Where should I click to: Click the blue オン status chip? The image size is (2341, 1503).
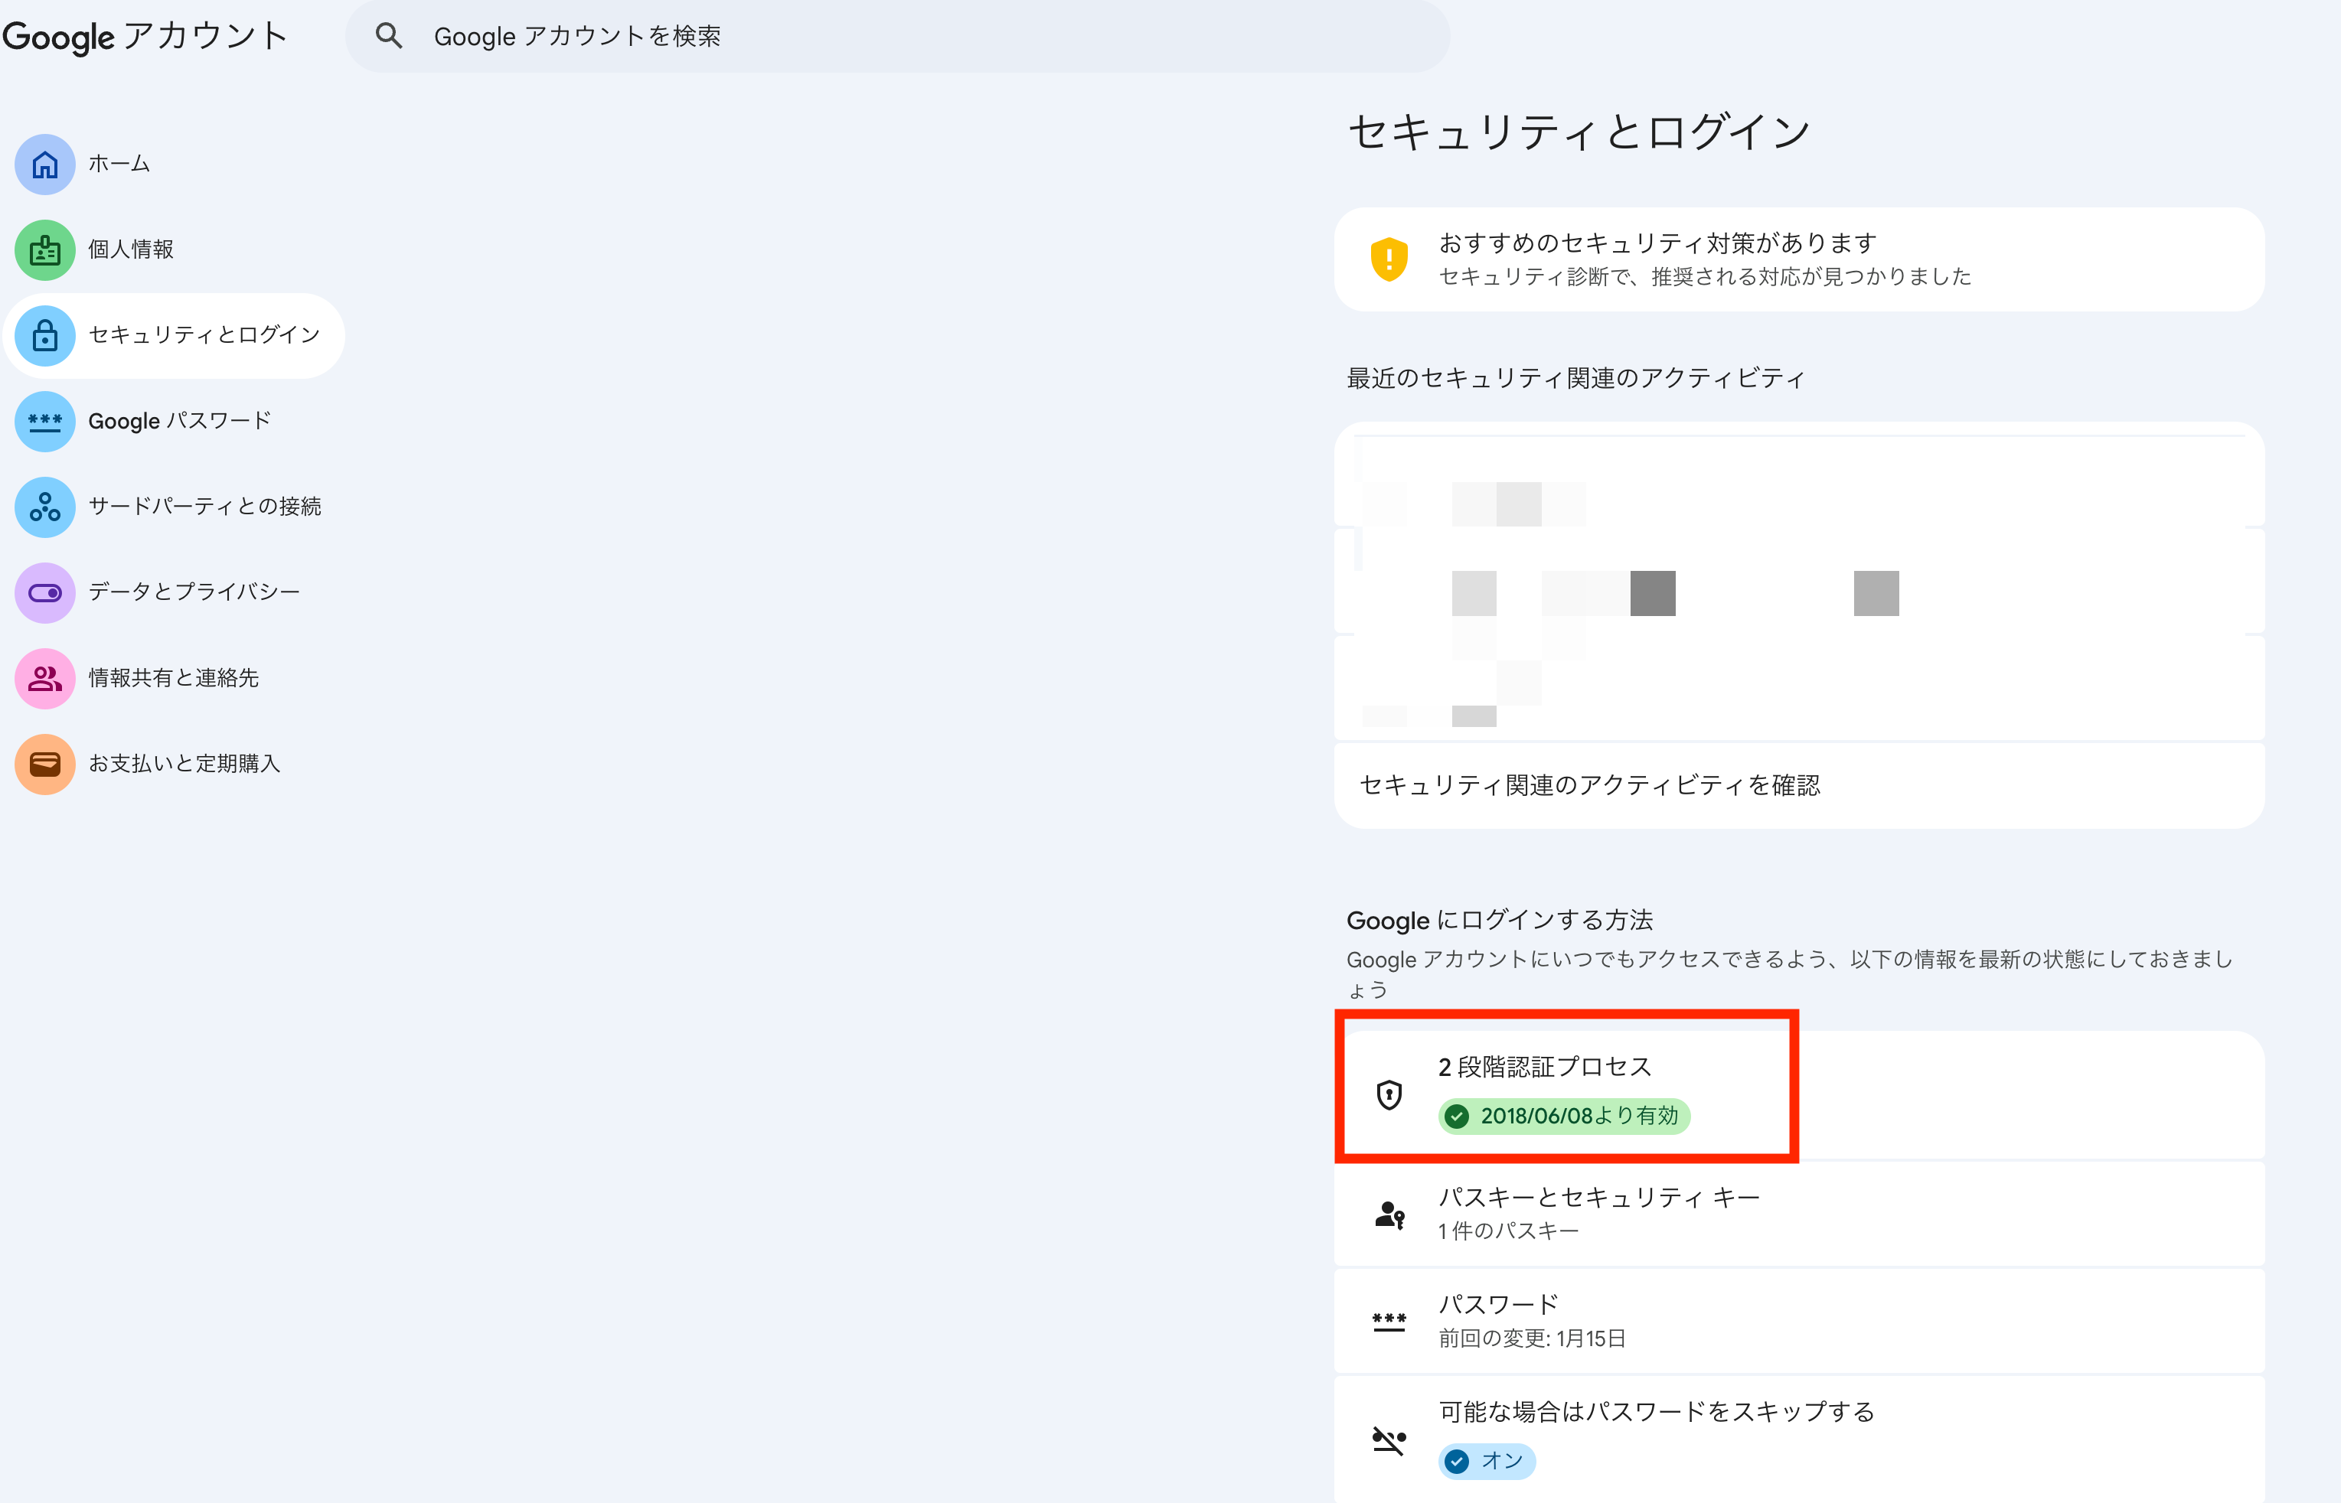click(1487, 1461)
